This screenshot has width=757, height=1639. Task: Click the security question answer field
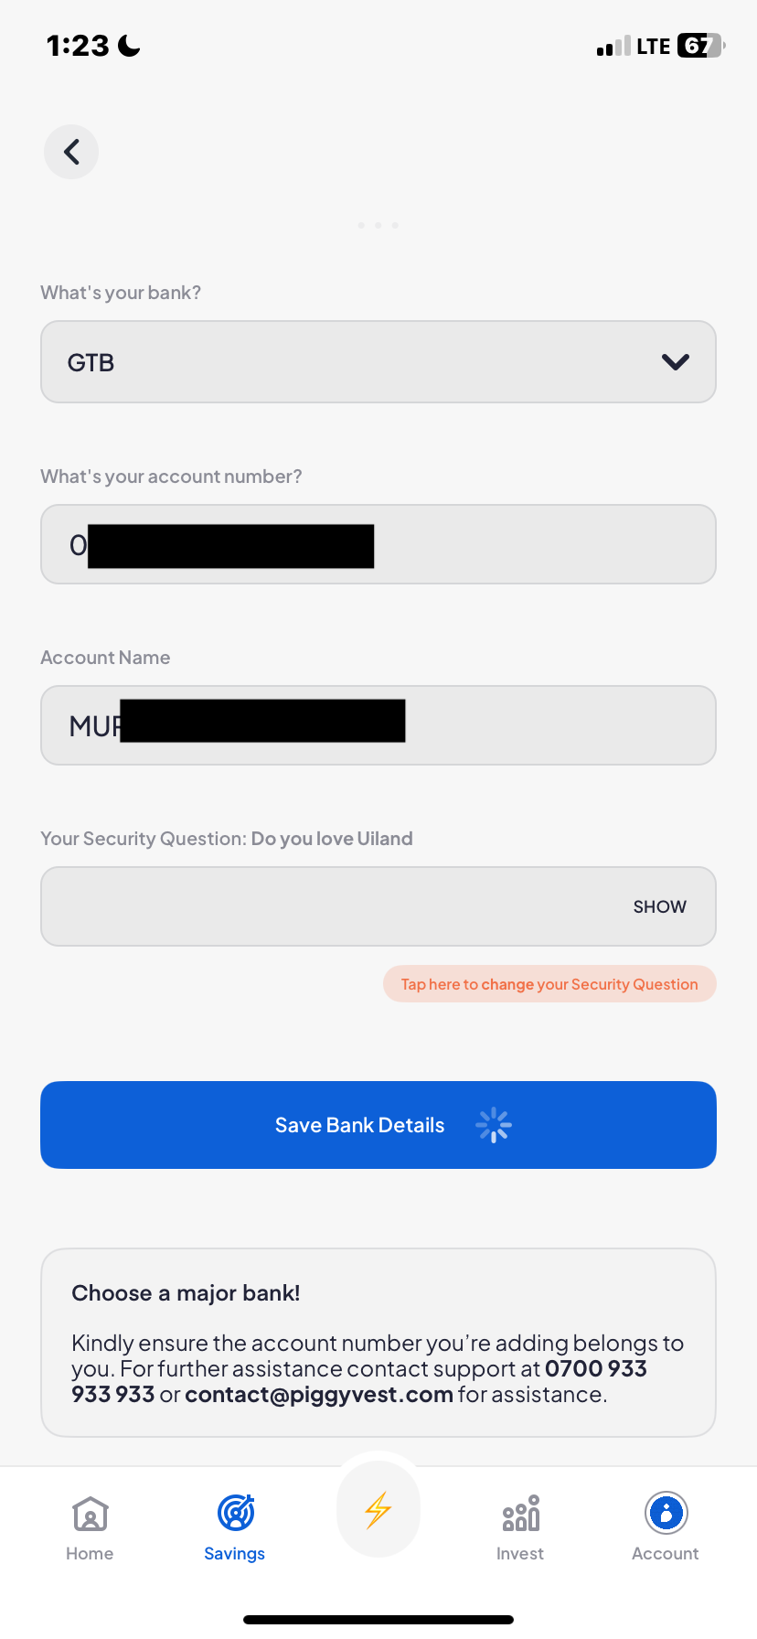[329, 906]
